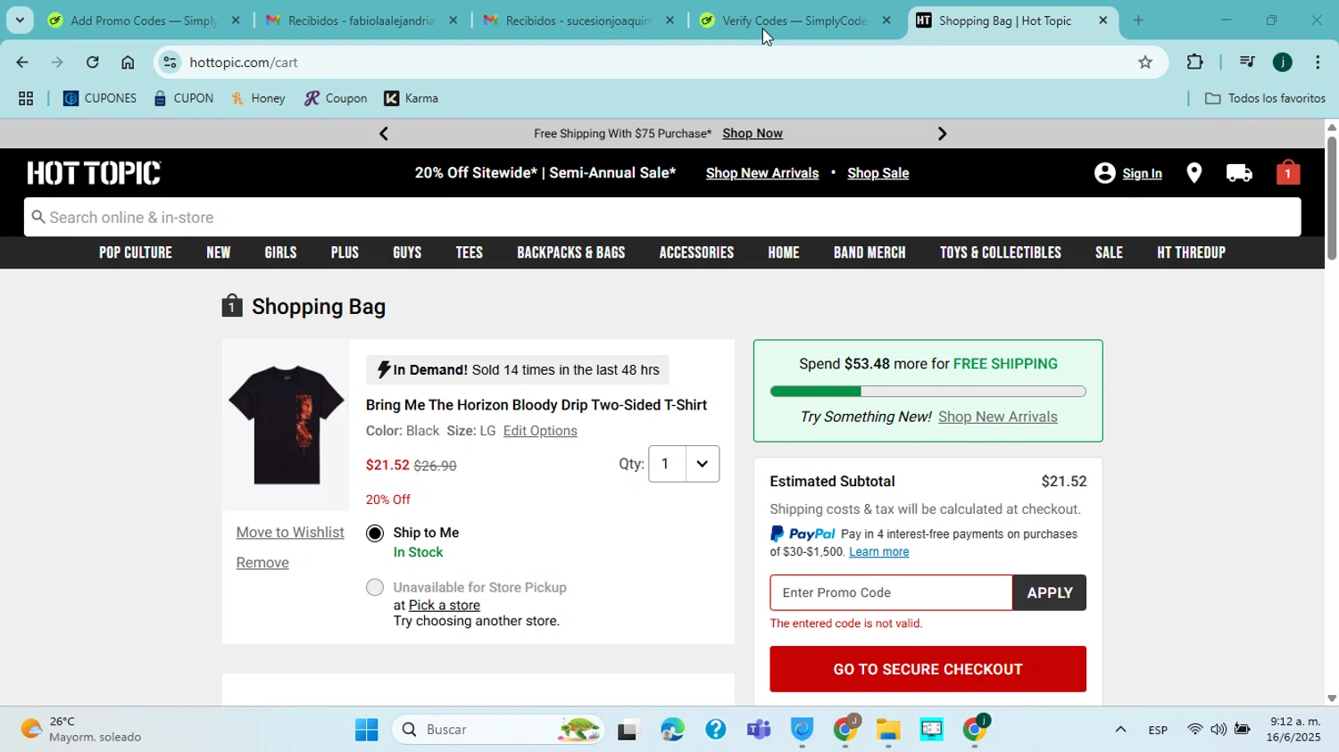
Task: Click Shop Sale in header banner
Action: click(x=878, y=173)
